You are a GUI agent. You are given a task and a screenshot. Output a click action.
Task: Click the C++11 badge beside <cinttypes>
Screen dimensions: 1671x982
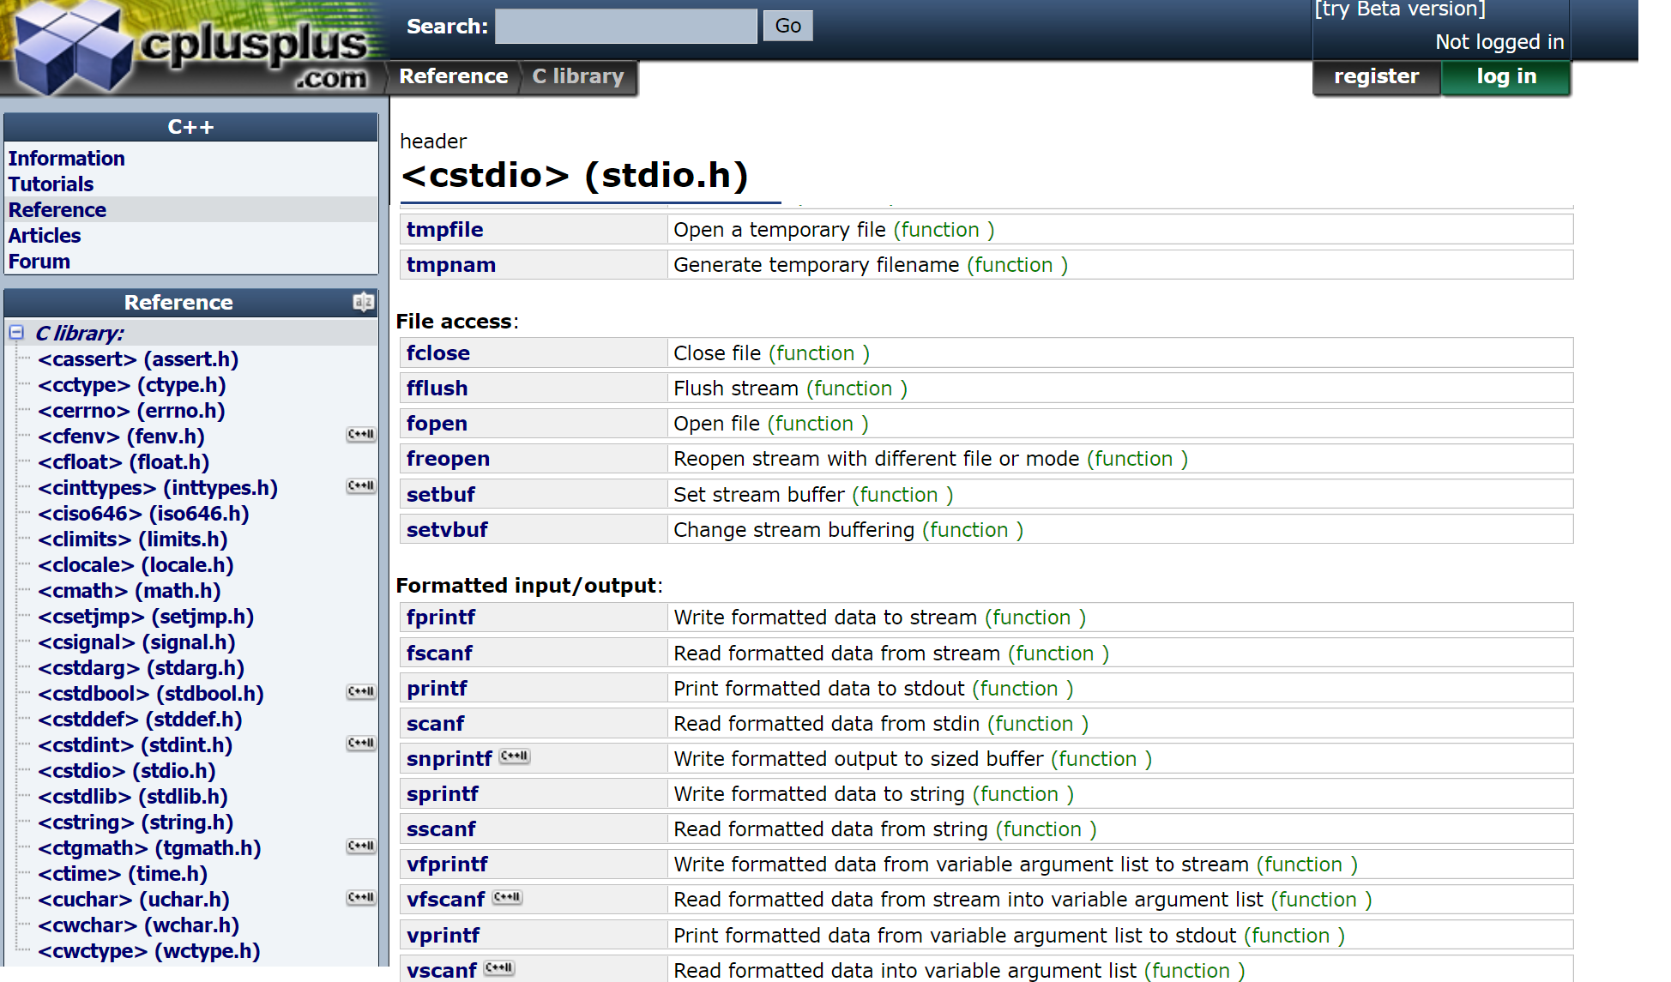pyautogui.click(x=361, y=486)
